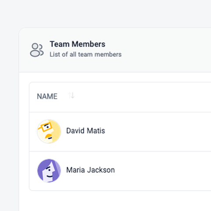Select the David Matis table row

tap(120, 132)
